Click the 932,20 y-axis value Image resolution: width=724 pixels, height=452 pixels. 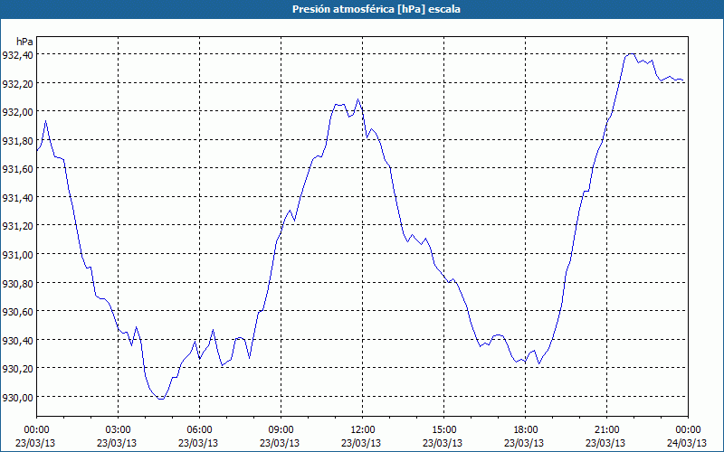point(17,83)
